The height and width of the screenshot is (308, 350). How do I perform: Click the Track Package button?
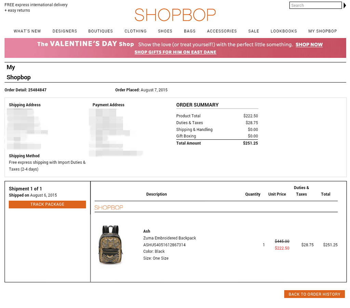click(x=47, y=204)
